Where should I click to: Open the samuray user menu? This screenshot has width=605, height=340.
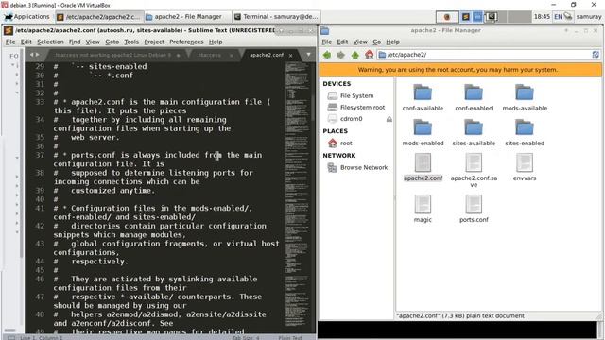pos(589,17)
